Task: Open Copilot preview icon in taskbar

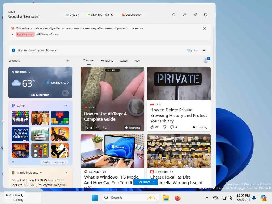Action: tap(263, 198)
